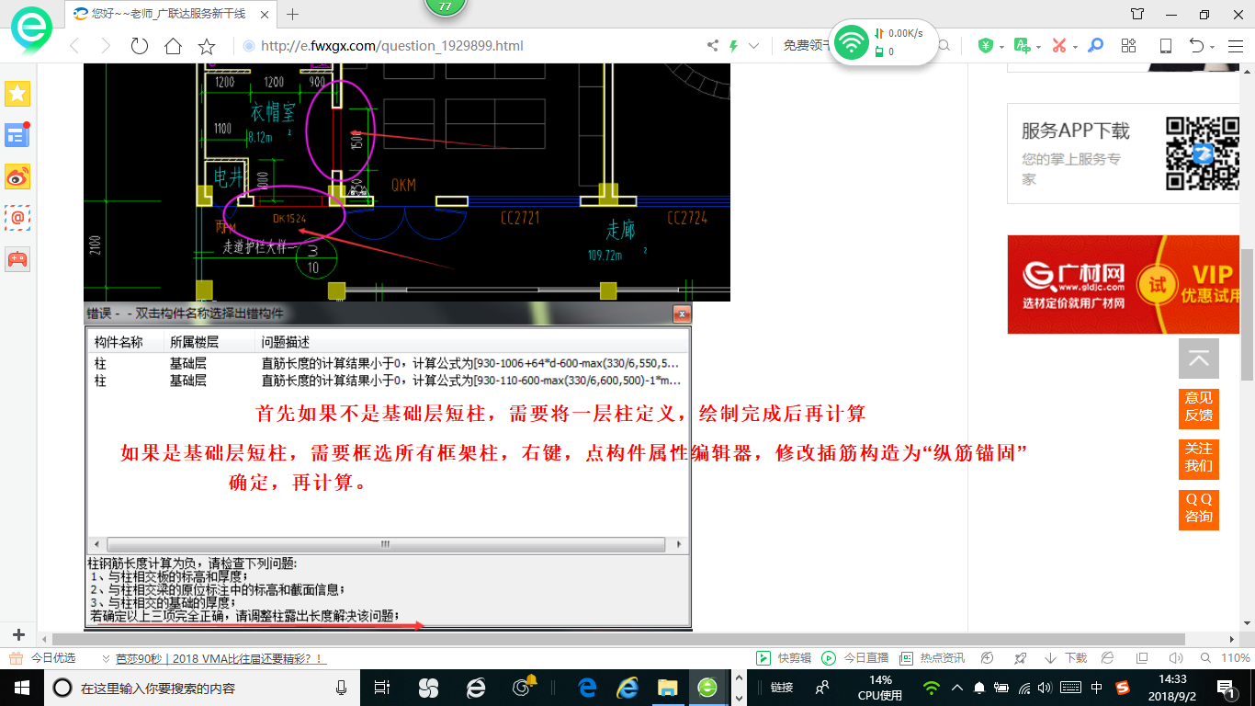Open Task View on the taskbar

click(383, 688)
